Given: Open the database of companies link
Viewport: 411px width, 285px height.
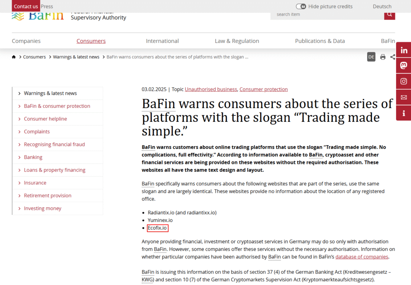Looking at the screenshot, I should [x=362, y=256].
